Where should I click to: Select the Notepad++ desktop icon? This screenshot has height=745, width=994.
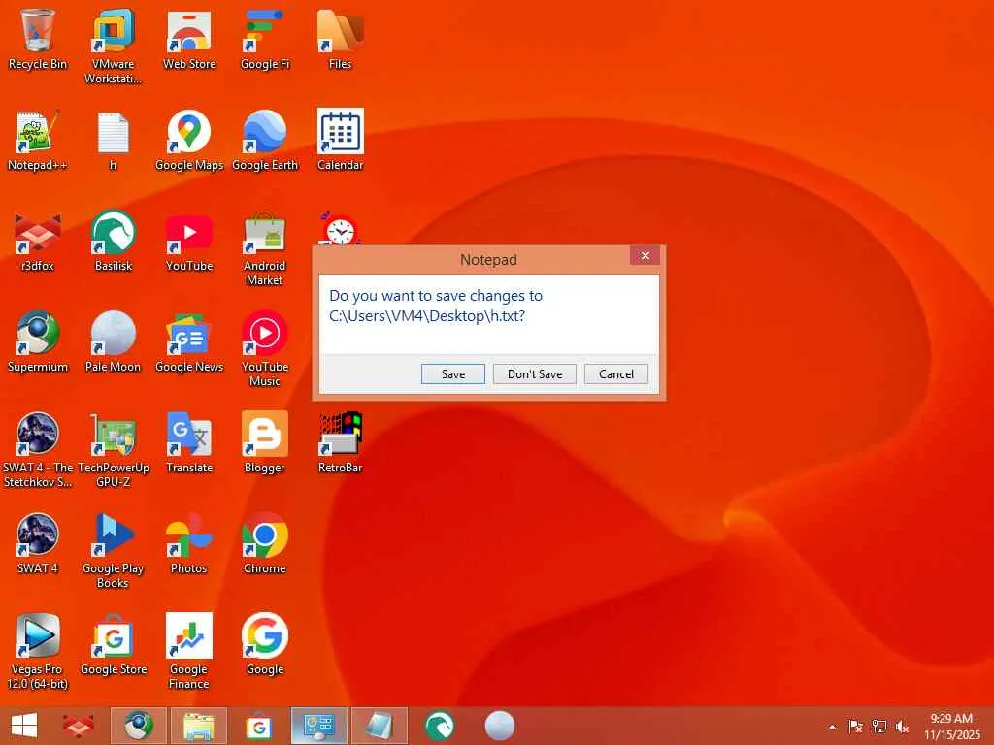tap(38, 140)
